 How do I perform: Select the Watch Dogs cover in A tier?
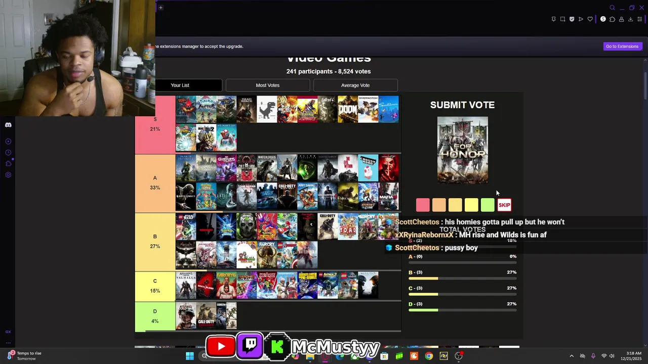click(x=267, y=168)
